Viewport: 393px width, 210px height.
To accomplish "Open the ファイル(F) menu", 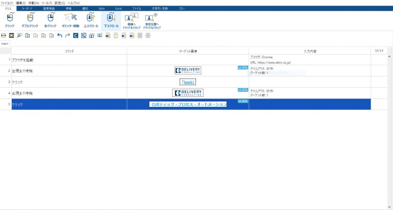I will [7, 3].
